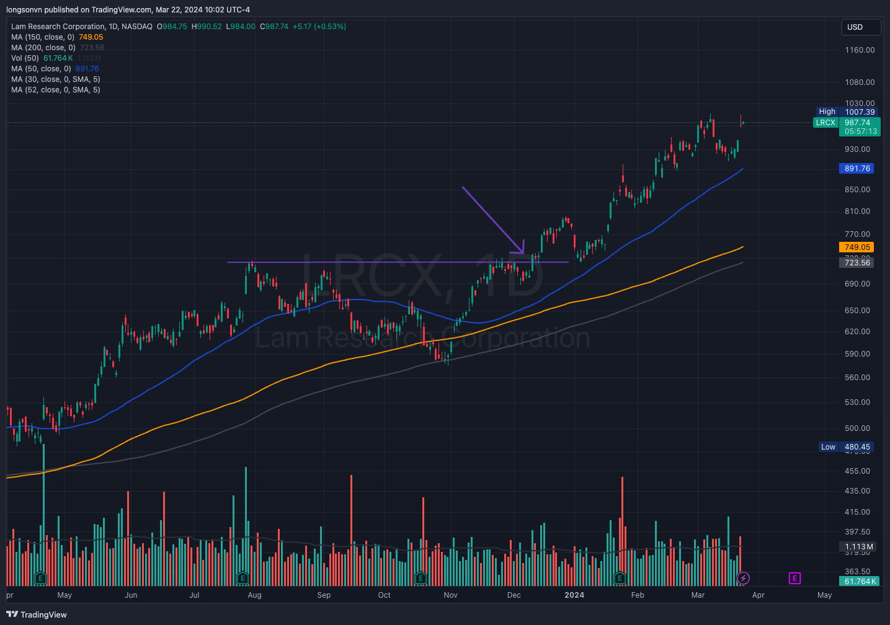This screenshot has width=890, height=625.
Task: Click the Feb label on the time axis
Action: point(638,595)
